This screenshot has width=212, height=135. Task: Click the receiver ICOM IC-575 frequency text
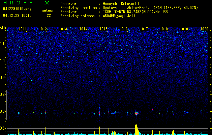point(135,12)
